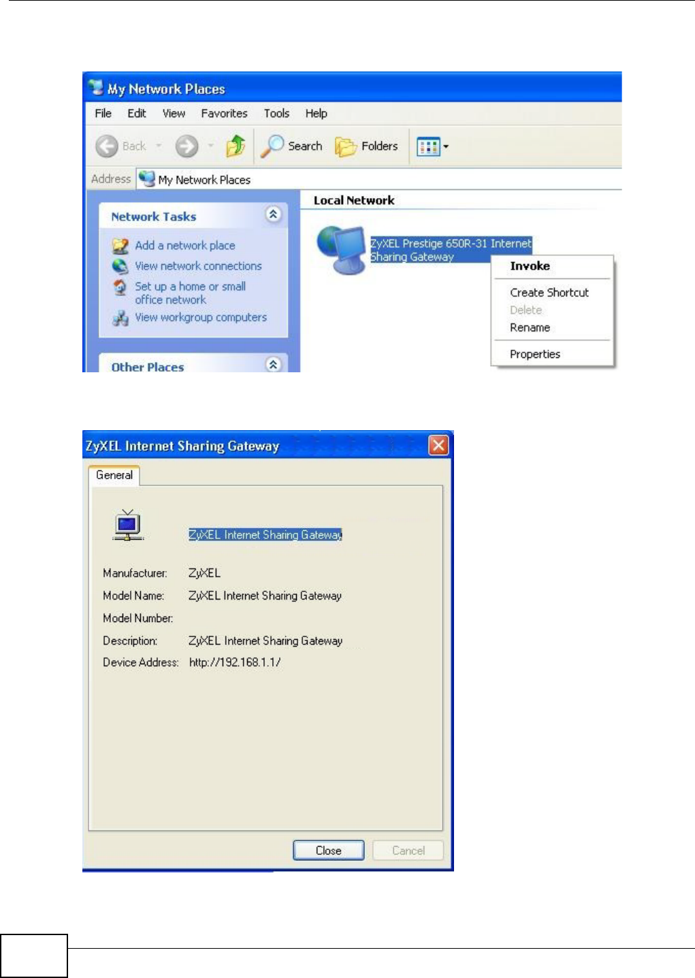Open Add a network place link

(184, 246)
